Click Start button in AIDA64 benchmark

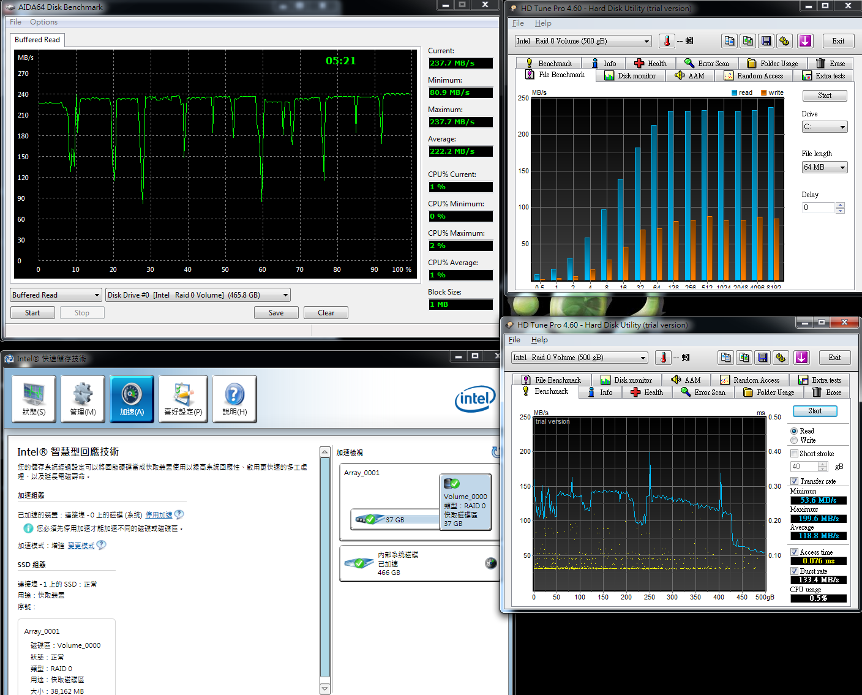(x=32, y=313)
